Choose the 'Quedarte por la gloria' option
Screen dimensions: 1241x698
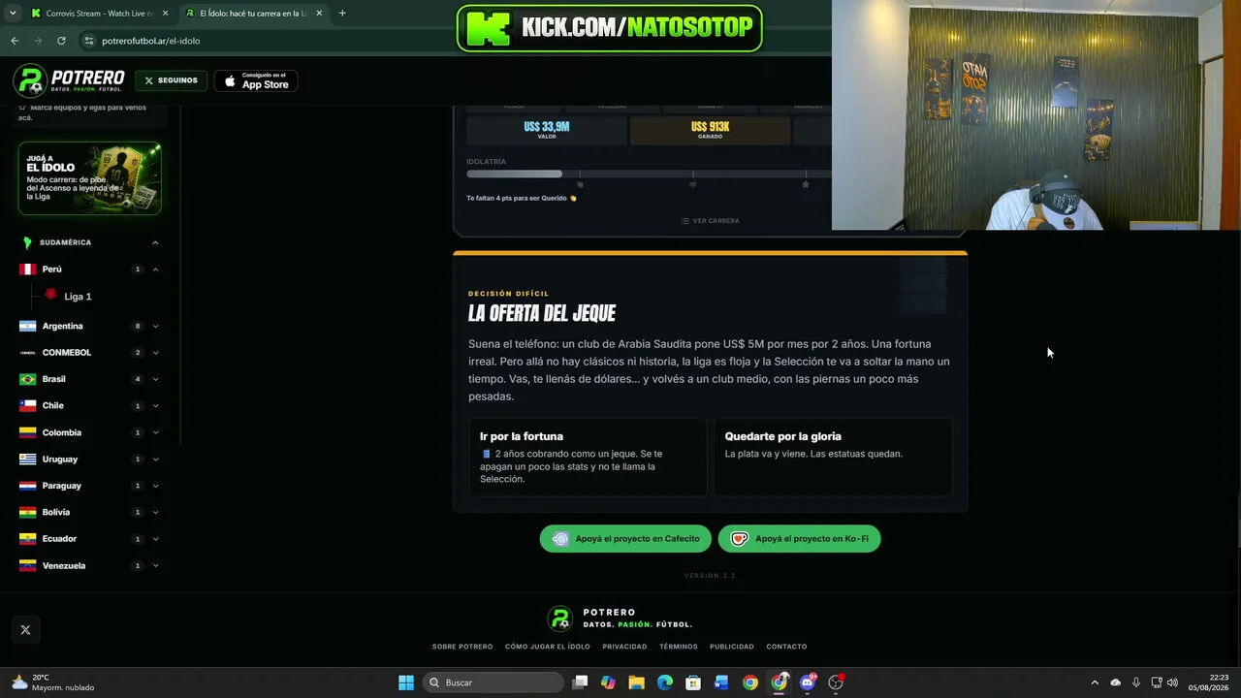(833, 458)
